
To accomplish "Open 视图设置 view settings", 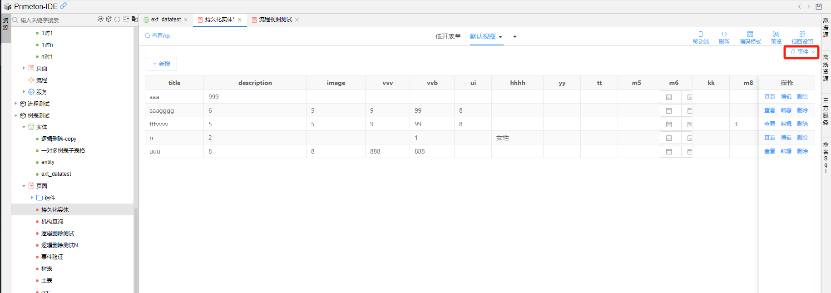I will click(802, 37).
